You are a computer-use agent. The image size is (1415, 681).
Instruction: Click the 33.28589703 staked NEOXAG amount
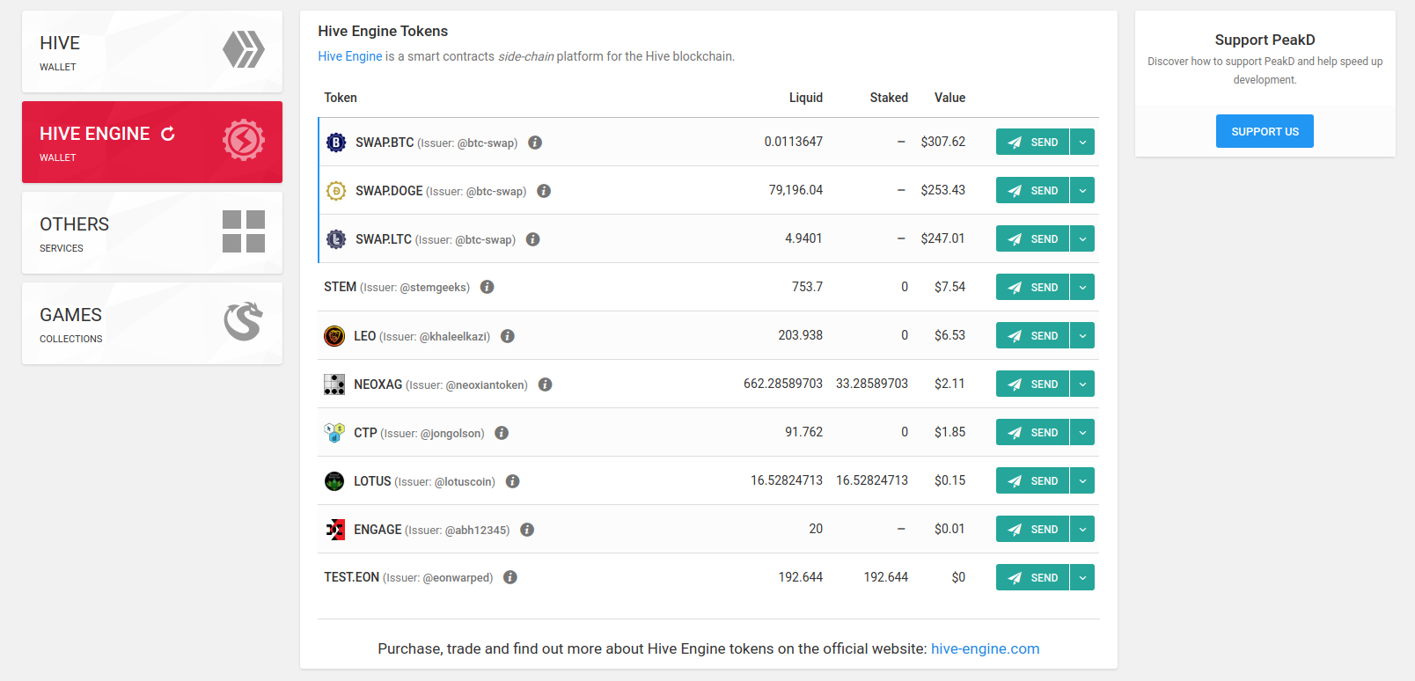click(x=872, y=384)
